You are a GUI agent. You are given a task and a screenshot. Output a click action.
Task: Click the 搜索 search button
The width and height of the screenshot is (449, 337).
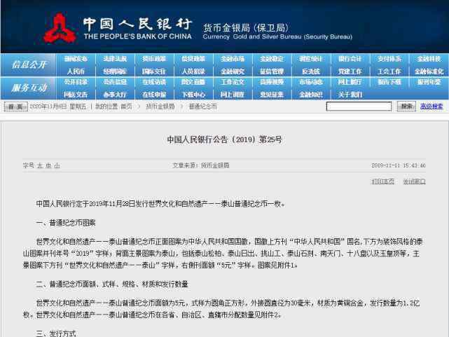[x=406, y=106]
